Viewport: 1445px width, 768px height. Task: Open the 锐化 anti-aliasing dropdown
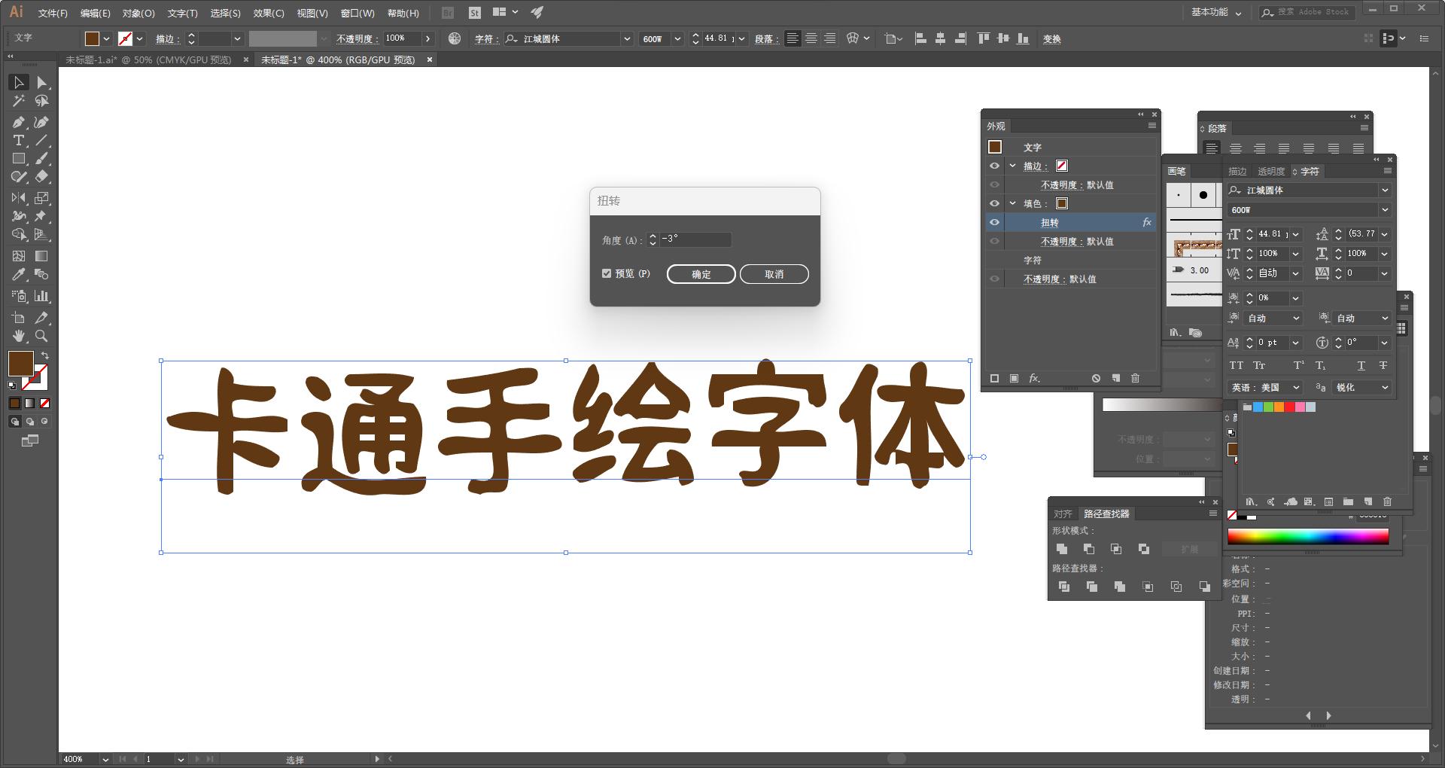coord(1386,387)
